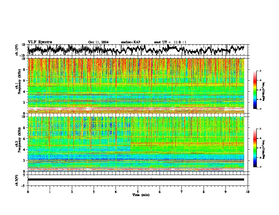
Task: Click the "10" tick on time axis
Action: 248,192
